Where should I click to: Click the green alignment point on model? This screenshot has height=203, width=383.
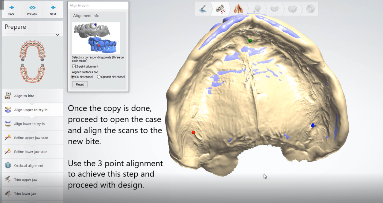[x=250, y=41]
